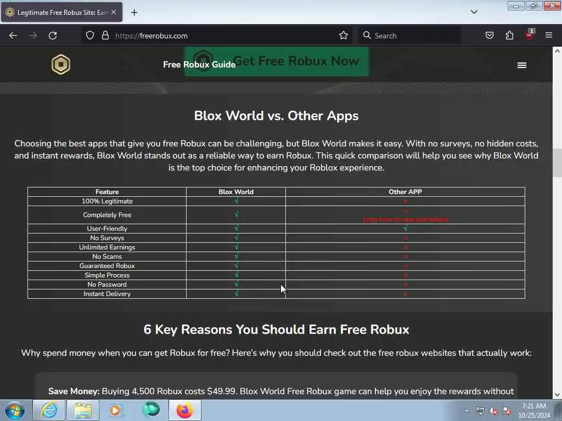
Task: Select the 'Instant Delivery' row label
Action: click(107, 294)
